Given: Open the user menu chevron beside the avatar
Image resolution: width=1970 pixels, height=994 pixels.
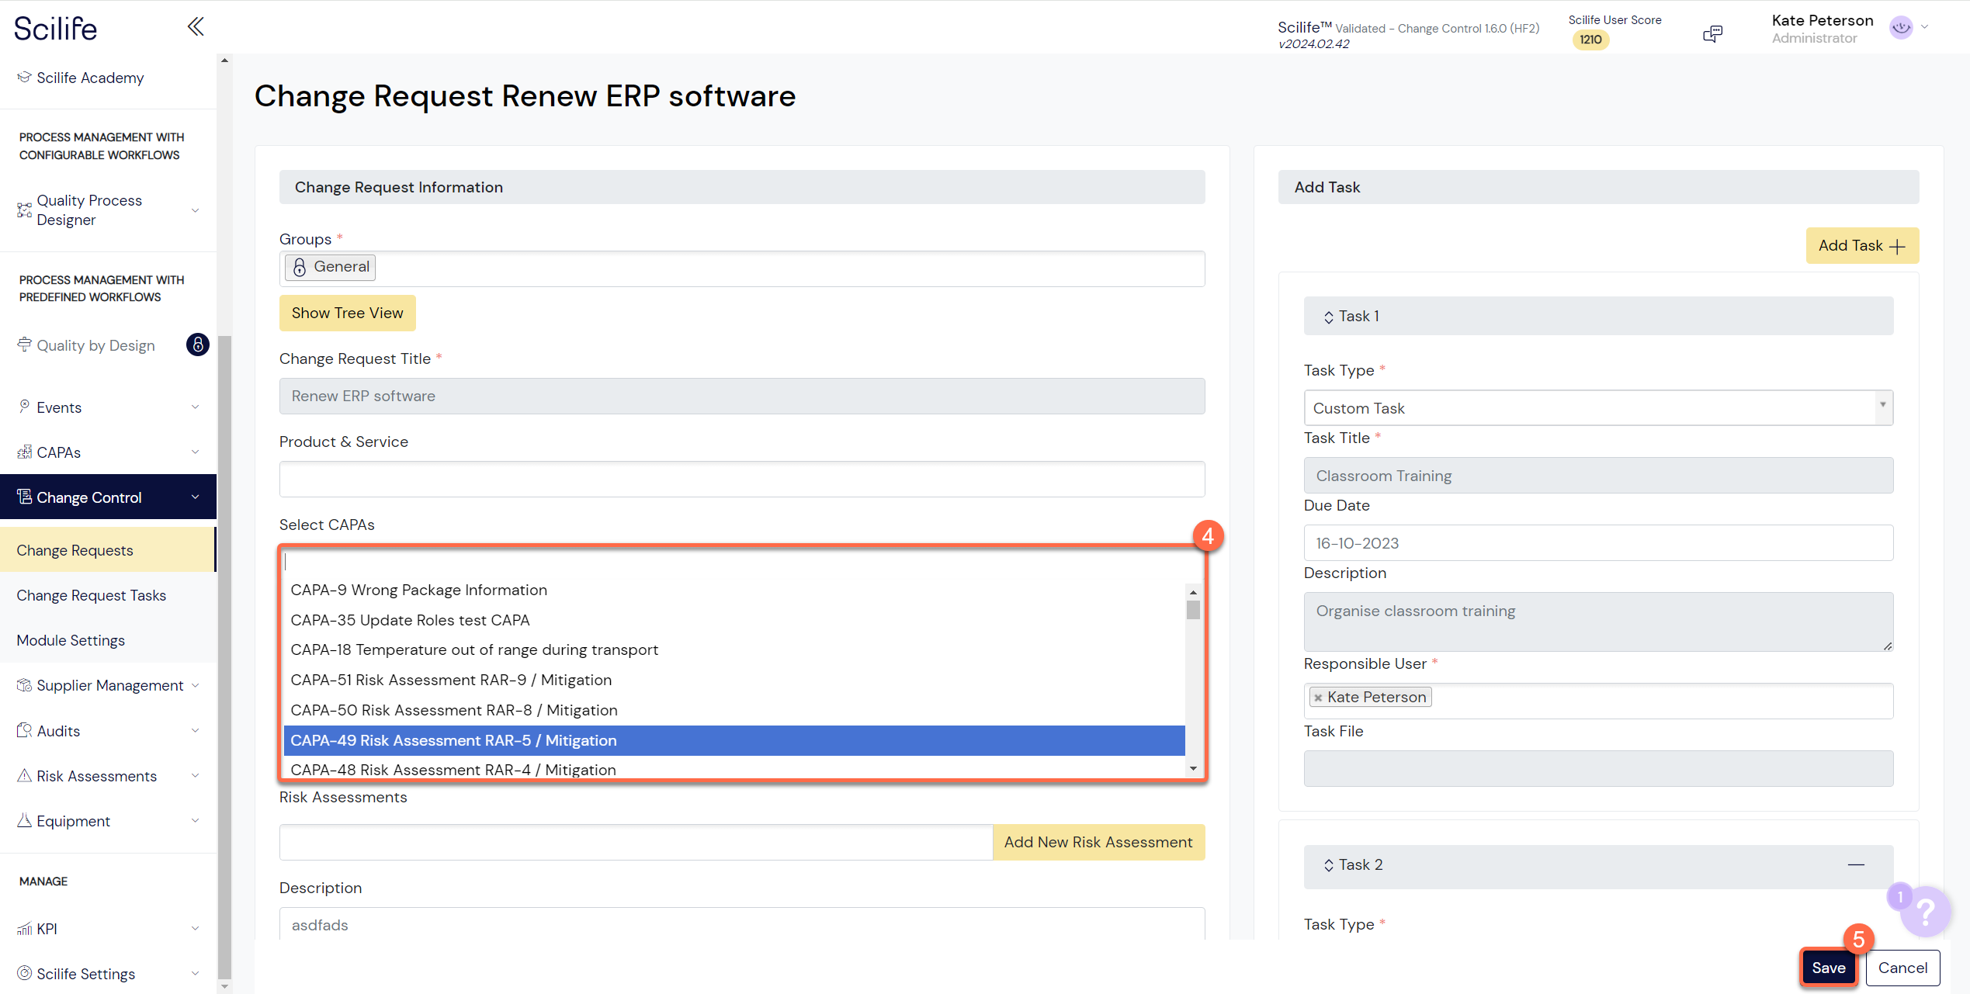Looking at the screenshot, I should pos(1925,27).
